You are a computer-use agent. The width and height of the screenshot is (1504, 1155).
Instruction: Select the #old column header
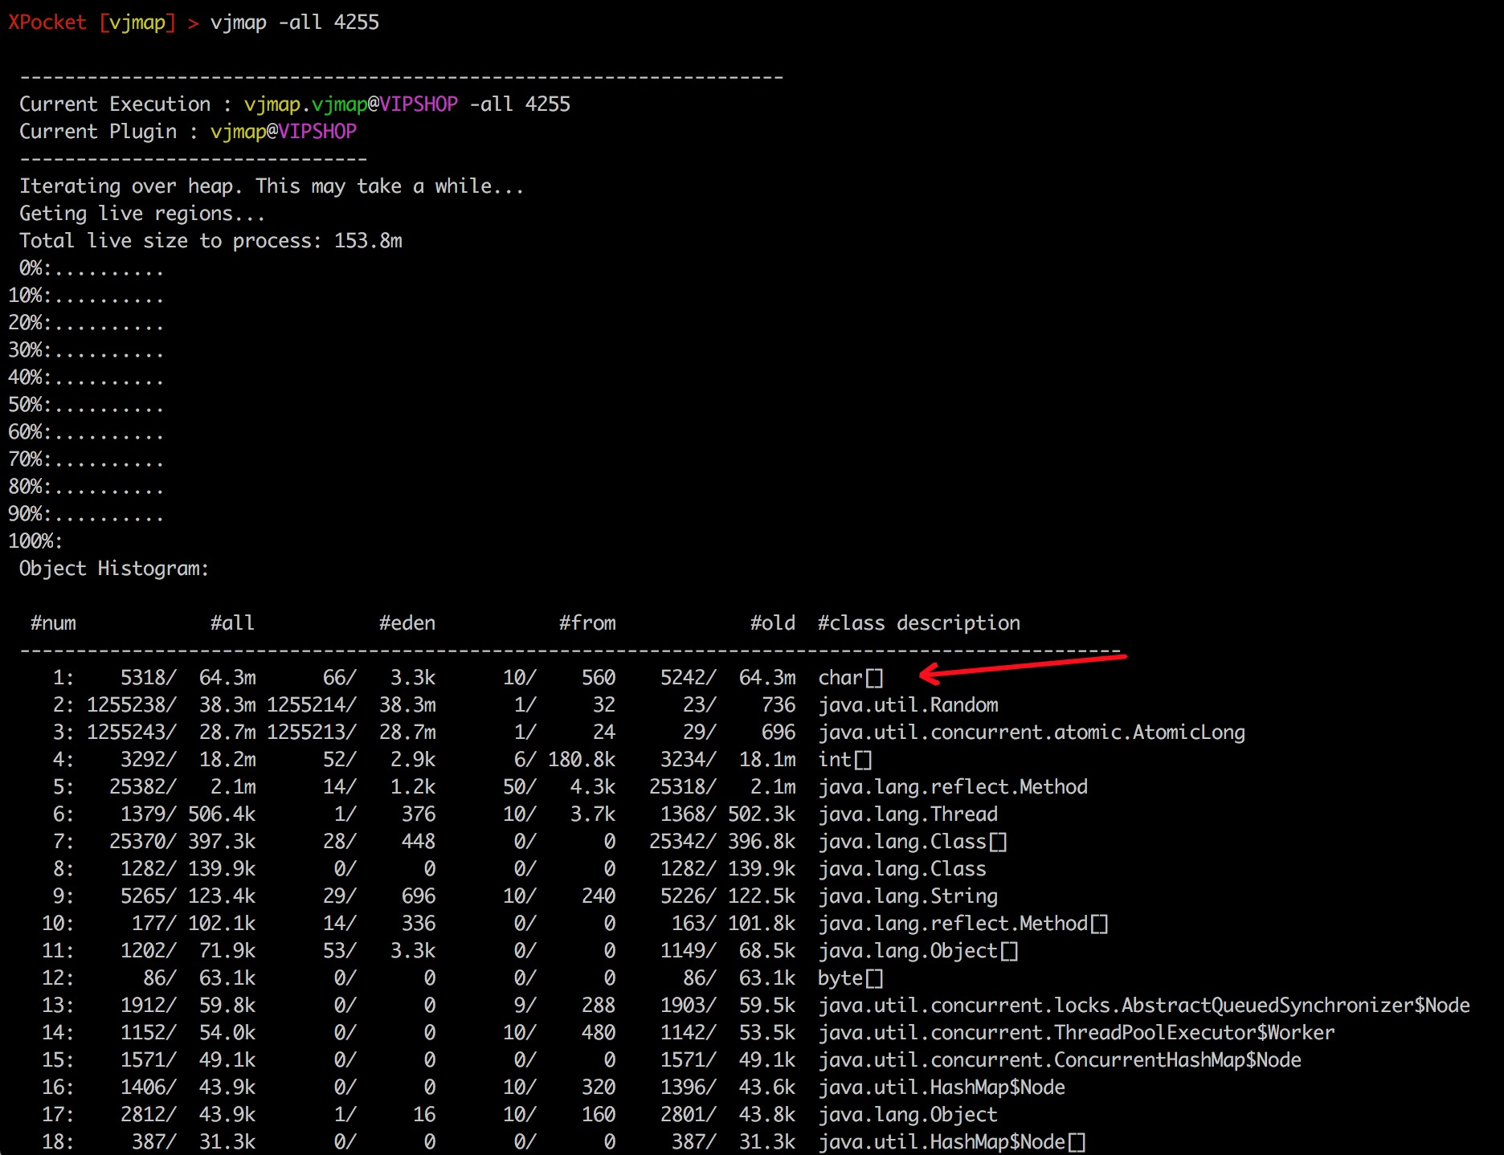[773, 623]
